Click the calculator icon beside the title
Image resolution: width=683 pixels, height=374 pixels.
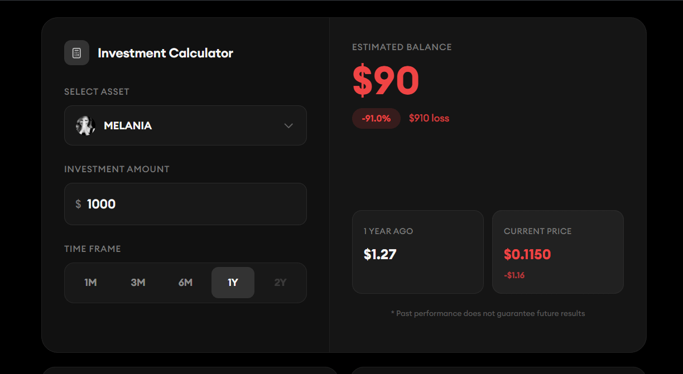pyautogui.click(x=76, y=53)
